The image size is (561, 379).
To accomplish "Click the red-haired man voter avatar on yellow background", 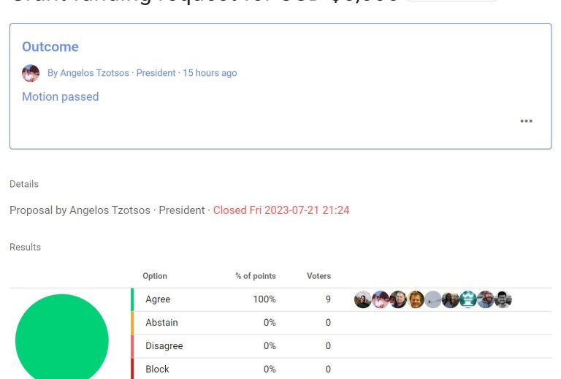I will (416, 299).
